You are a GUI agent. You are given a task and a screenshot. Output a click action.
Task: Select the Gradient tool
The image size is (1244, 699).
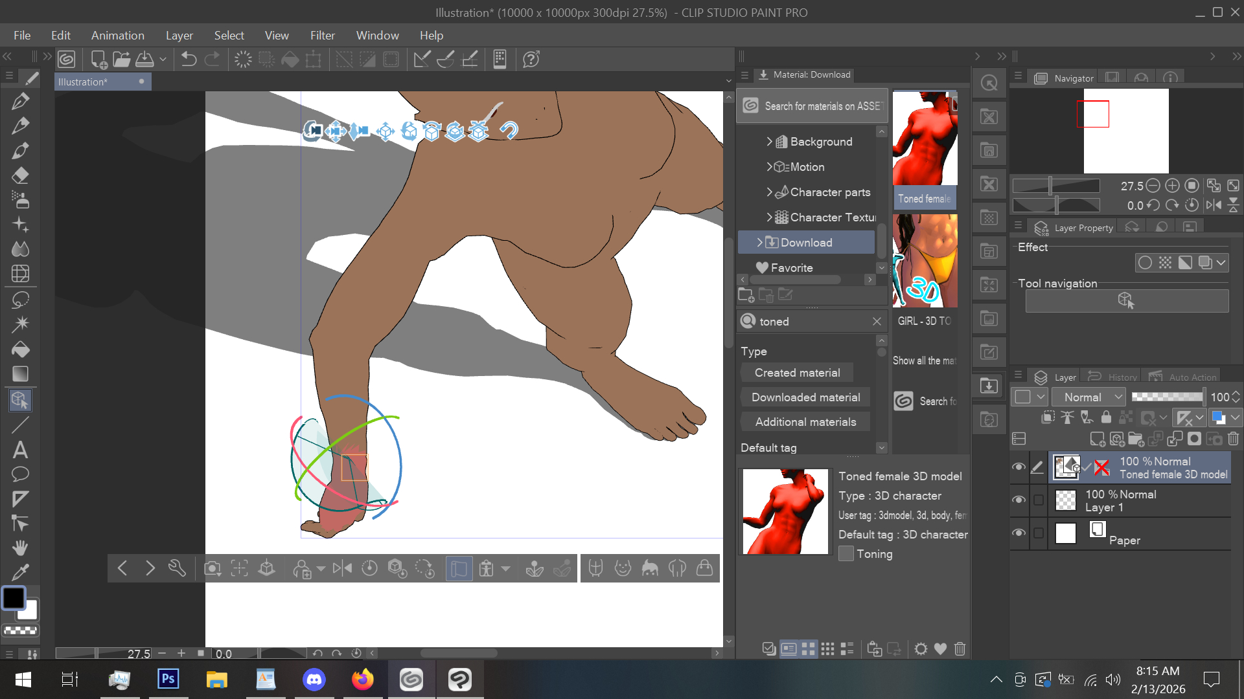click(20, 374)
